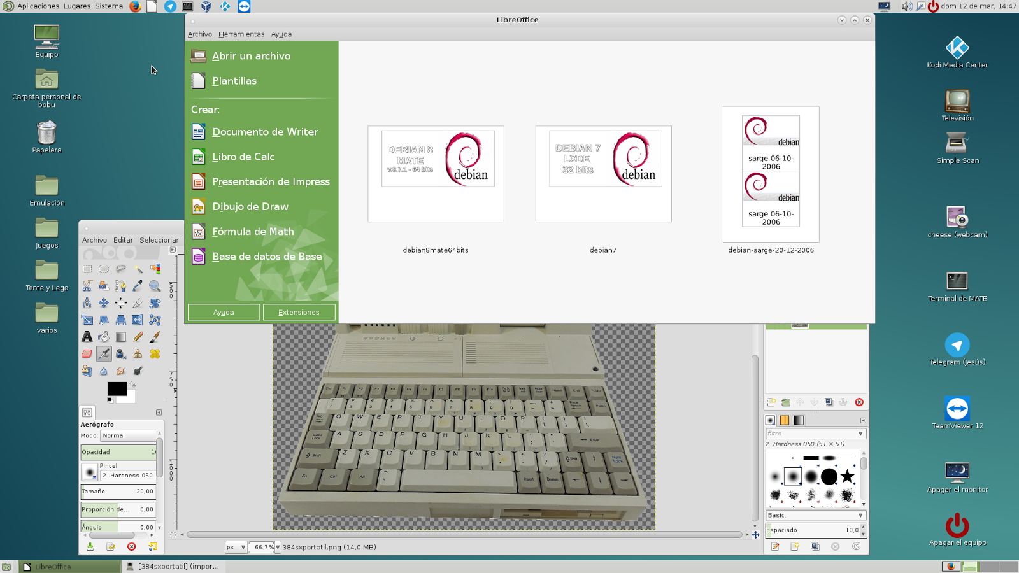Open the Modo Normal dropdown
The height and width of the screenshot is (573, 1019).
pyautogui.click(x=128, y=435)
